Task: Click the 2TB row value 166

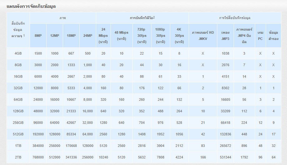Action: pyautogui.click(x=203, y=157)
